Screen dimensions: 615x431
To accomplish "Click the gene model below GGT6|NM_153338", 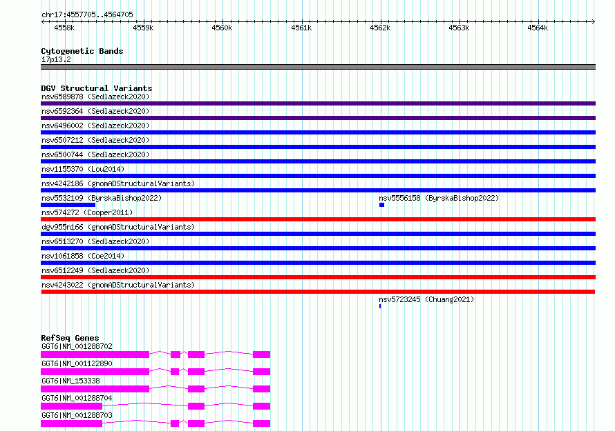I will pyautogui.click(x=155, y=389).
